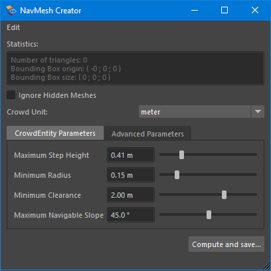Viewport: 271px width, 271px height.
Task: Click the Maximum Step Height slider handle
Action: click(x=181, y=154)
